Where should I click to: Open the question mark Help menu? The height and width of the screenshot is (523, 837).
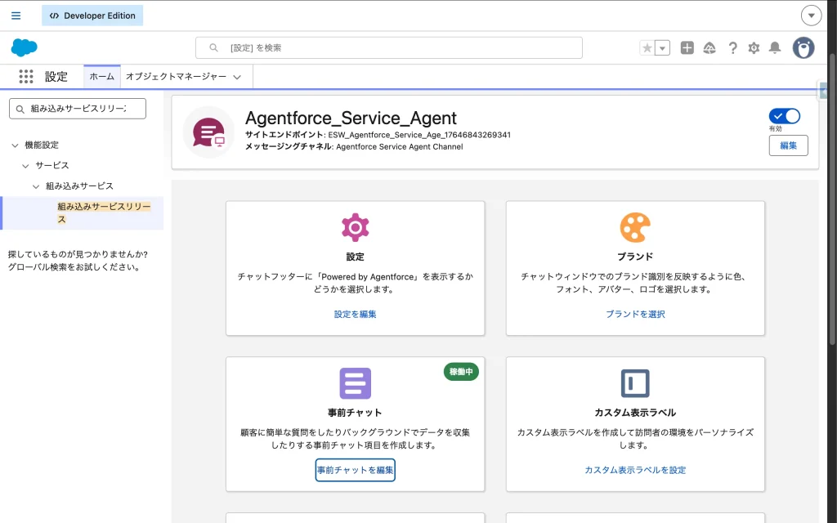(732, 48)
